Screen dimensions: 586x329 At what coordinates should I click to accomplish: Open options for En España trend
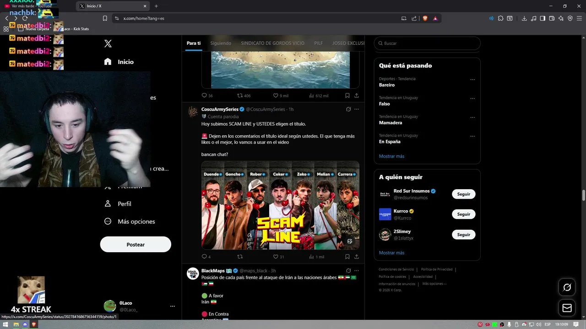click(472, 136)
